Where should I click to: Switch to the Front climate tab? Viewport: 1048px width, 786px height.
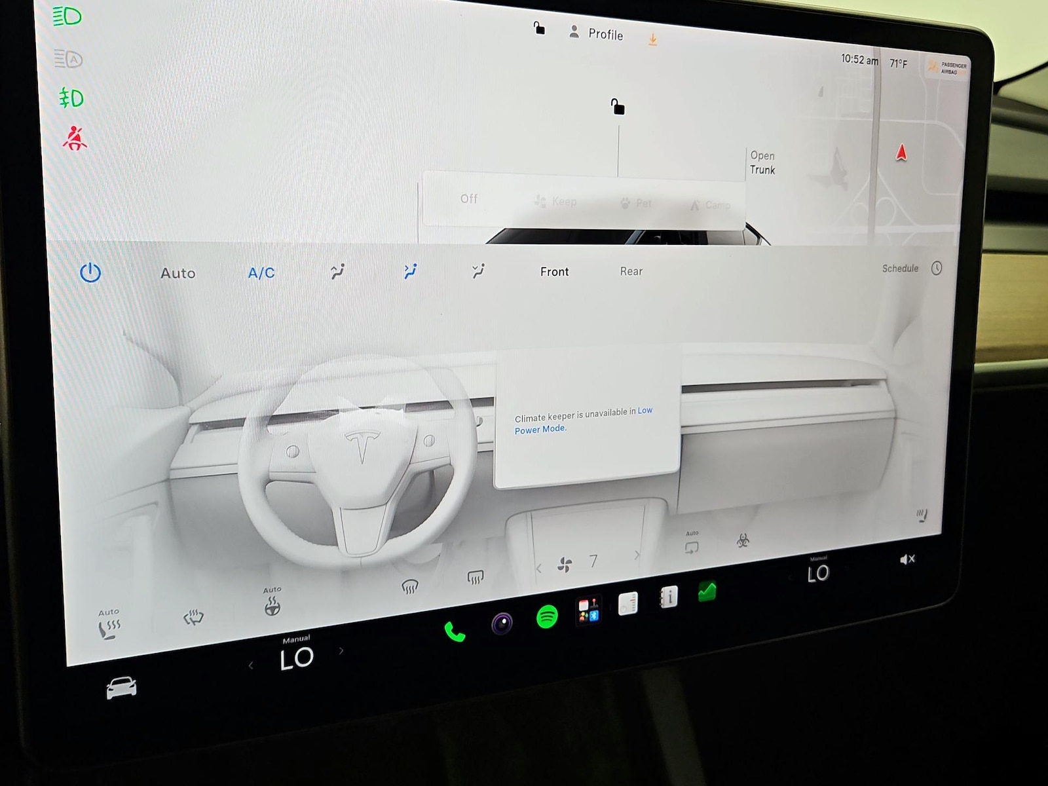554,272
